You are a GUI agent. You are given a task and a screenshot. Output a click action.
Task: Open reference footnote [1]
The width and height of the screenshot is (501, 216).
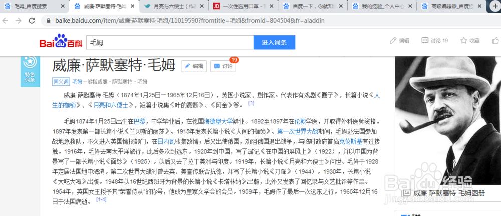tap(251, 103)
